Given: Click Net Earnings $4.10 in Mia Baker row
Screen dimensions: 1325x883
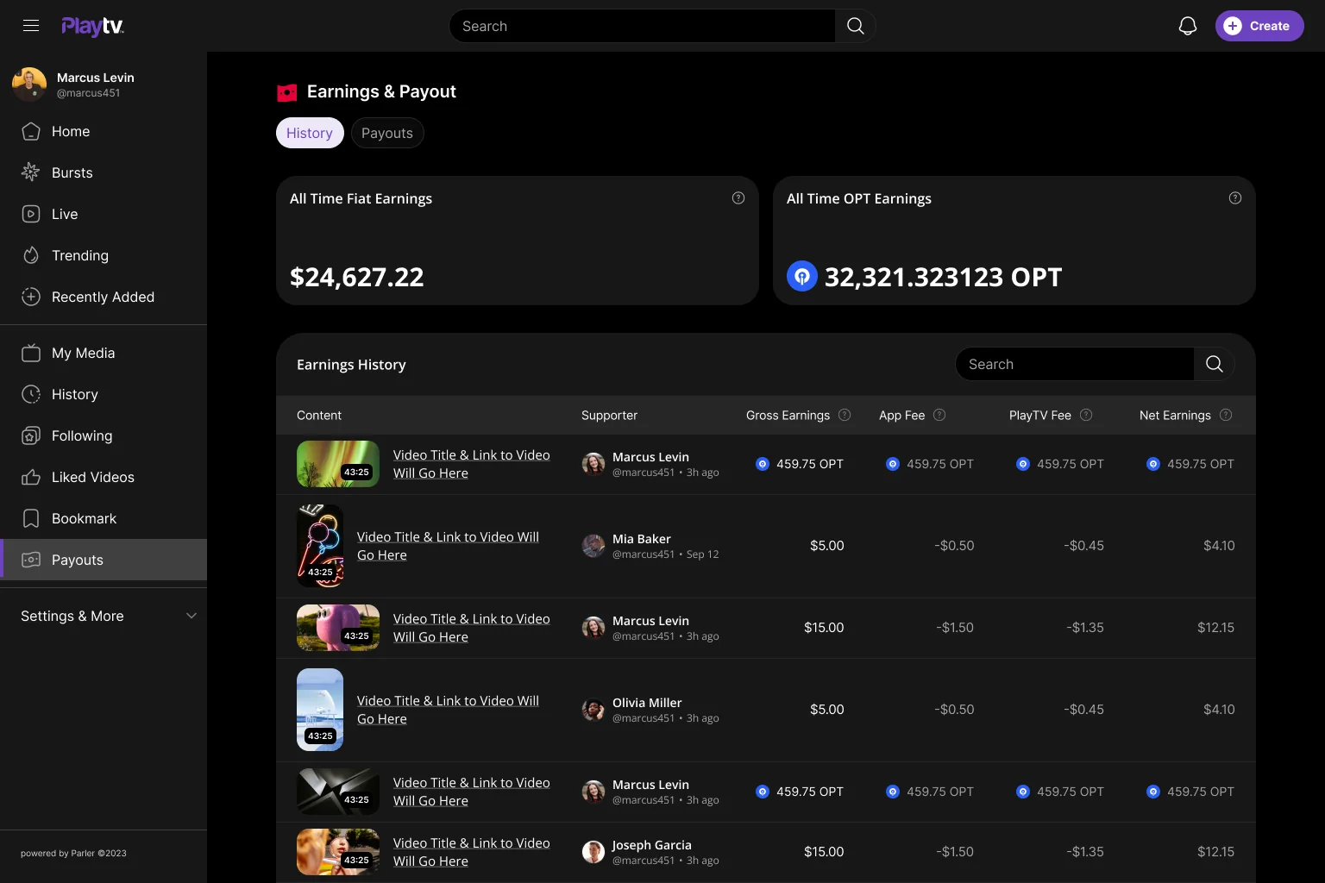Looking at the screenshot, I should pos(1219,546).
